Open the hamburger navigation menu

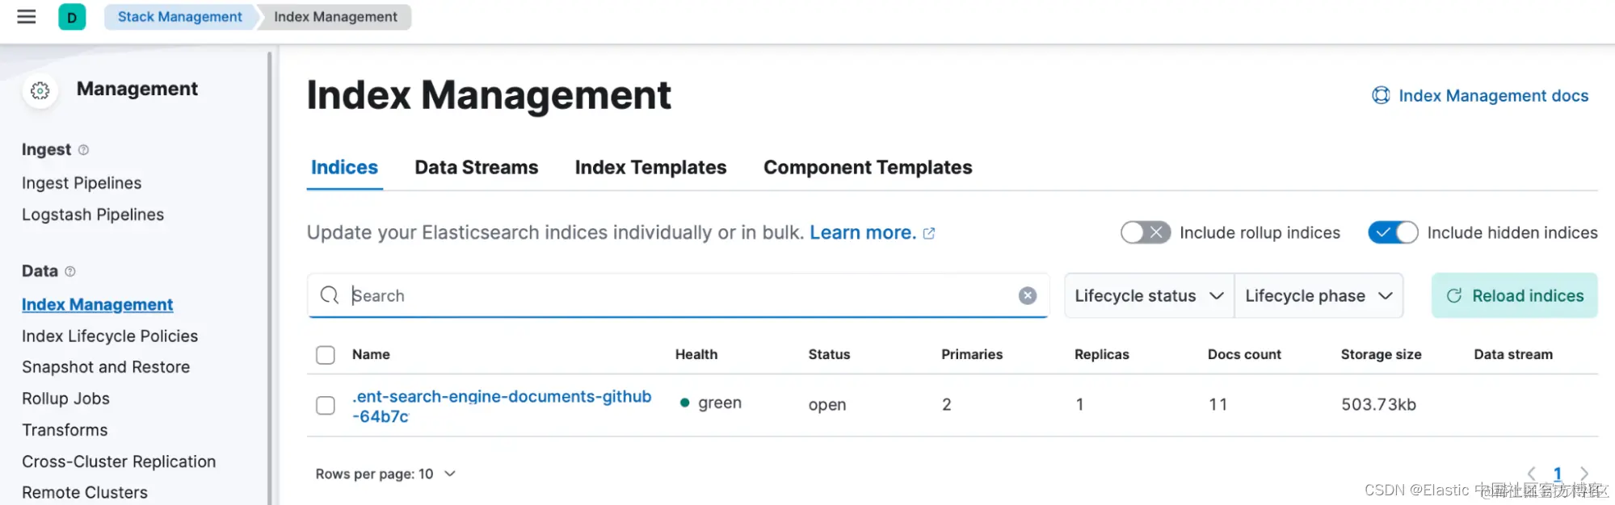click(27, 16)
